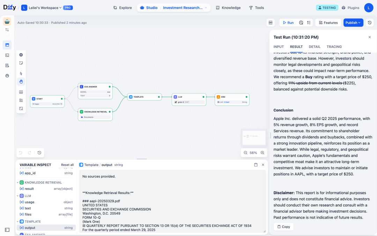Click the Run button
The height and width of the screenshot is (236, 377).
click(288, 22)
